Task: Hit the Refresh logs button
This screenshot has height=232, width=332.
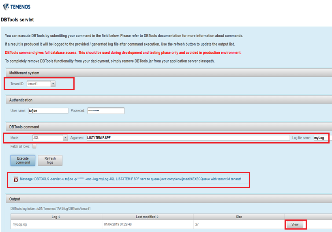Action: point(50,160)
